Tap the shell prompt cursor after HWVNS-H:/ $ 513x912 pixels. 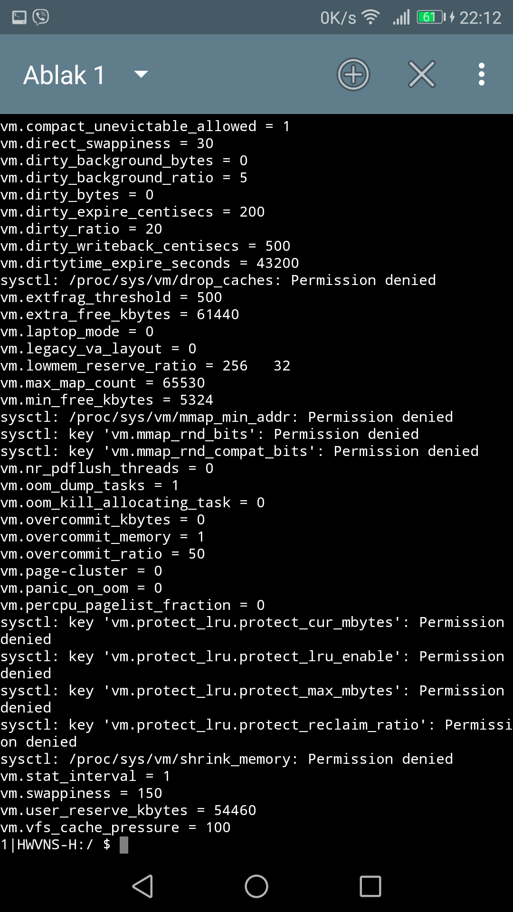[x=124, y=845]
